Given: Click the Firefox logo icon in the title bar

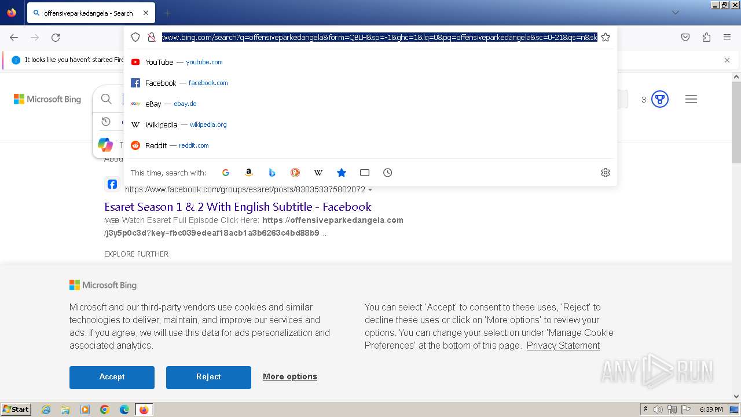Looking at the screenshot, I should point(12,12).
